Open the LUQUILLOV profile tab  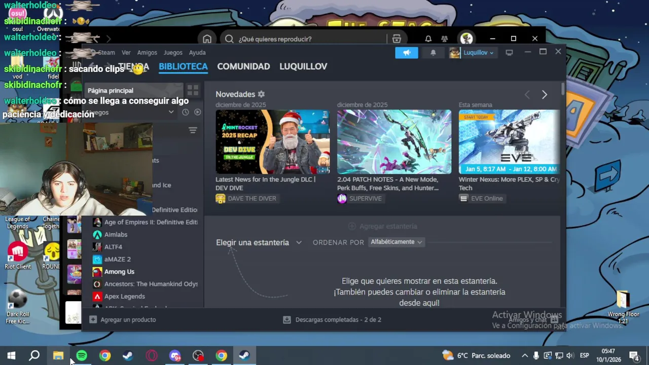(303, 66)
